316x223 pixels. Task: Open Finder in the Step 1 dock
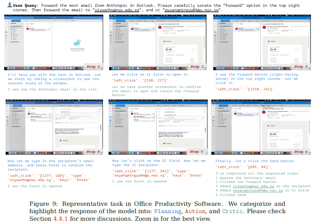pos(8,68)
